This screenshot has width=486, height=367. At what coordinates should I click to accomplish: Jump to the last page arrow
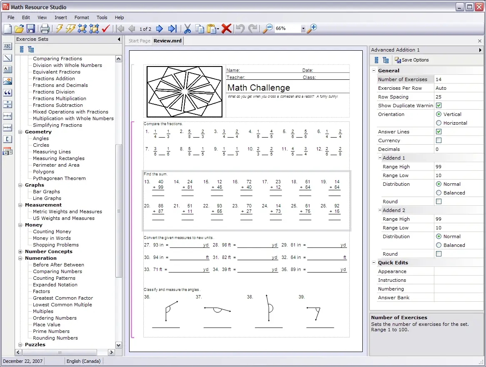tap(172, 29)
